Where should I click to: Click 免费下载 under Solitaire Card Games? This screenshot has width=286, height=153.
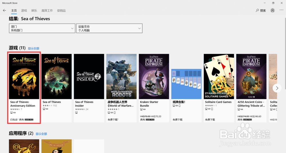pyautogui.click(x=210, y=120)
